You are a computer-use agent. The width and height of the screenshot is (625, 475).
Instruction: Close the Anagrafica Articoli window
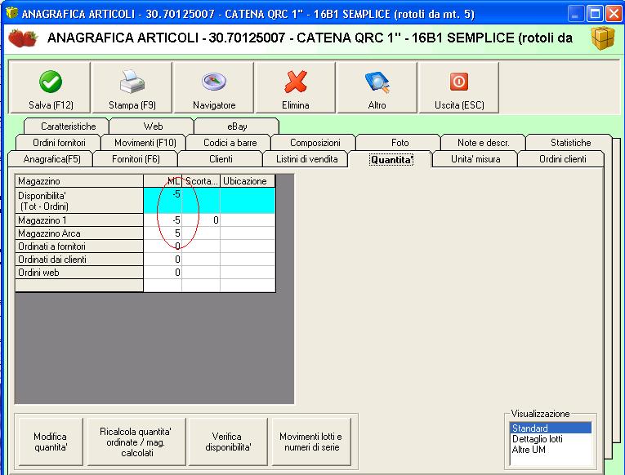click(x=614, y=14)
